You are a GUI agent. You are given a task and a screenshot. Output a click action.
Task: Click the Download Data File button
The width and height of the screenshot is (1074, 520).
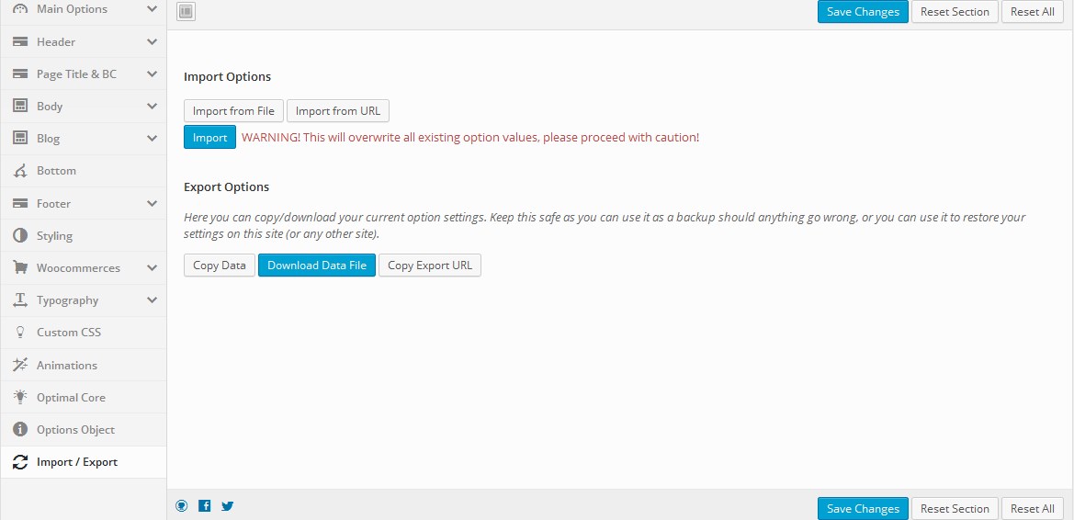pyautogui.click(x=316, y=266)
